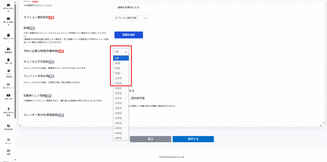Click the 設備を追加 button
Screen dimensions: 327x162
129,35
